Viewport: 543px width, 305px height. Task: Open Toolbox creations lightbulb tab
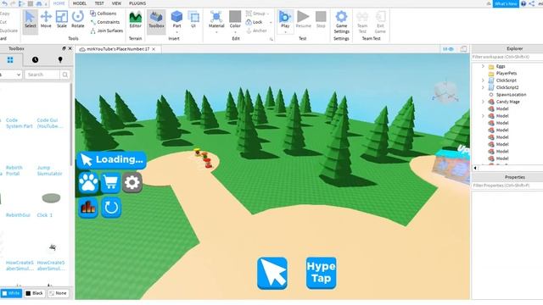[60, 60]
